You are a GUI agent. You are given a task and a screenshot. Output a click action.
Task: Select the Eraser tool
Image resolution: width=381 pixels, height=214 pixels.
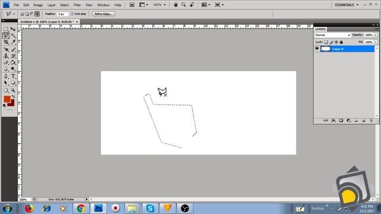pyautogui.click(x=6, y=62)
